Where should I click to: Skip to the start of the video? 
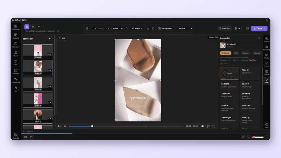[x=59, y=126]
